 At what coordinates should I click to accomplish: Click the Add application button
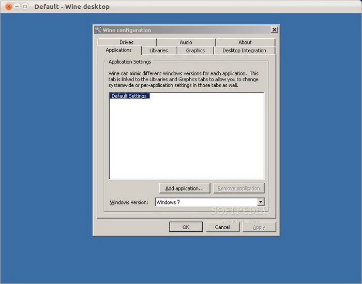(x=185, y=188)
